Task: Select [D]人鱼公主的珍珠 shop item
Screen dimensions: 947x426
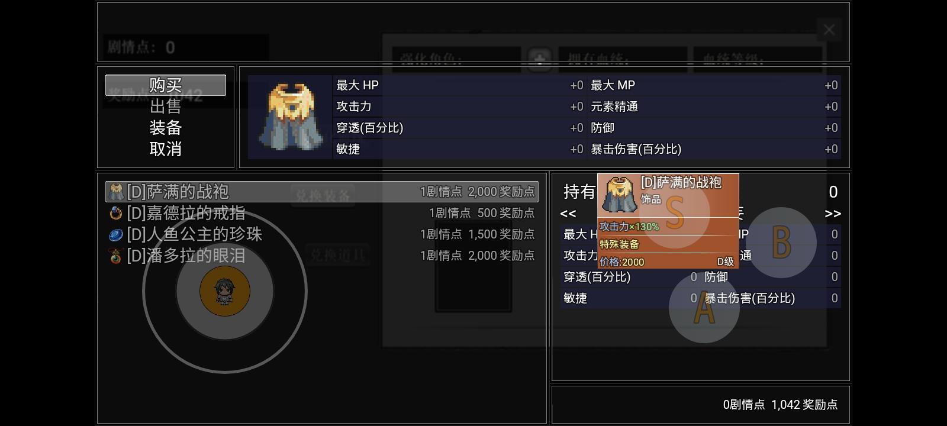Action: click(x=322, y=234)
